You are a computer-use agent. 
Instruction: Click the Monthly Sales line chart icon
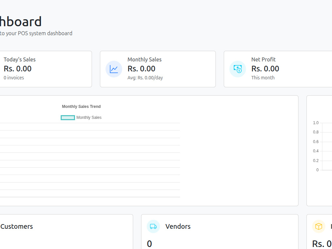pyautogui.click(x=114, y=69)
